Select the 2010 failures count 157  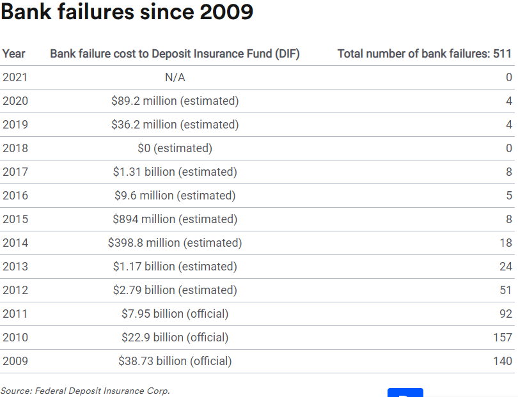pos(503,338)
